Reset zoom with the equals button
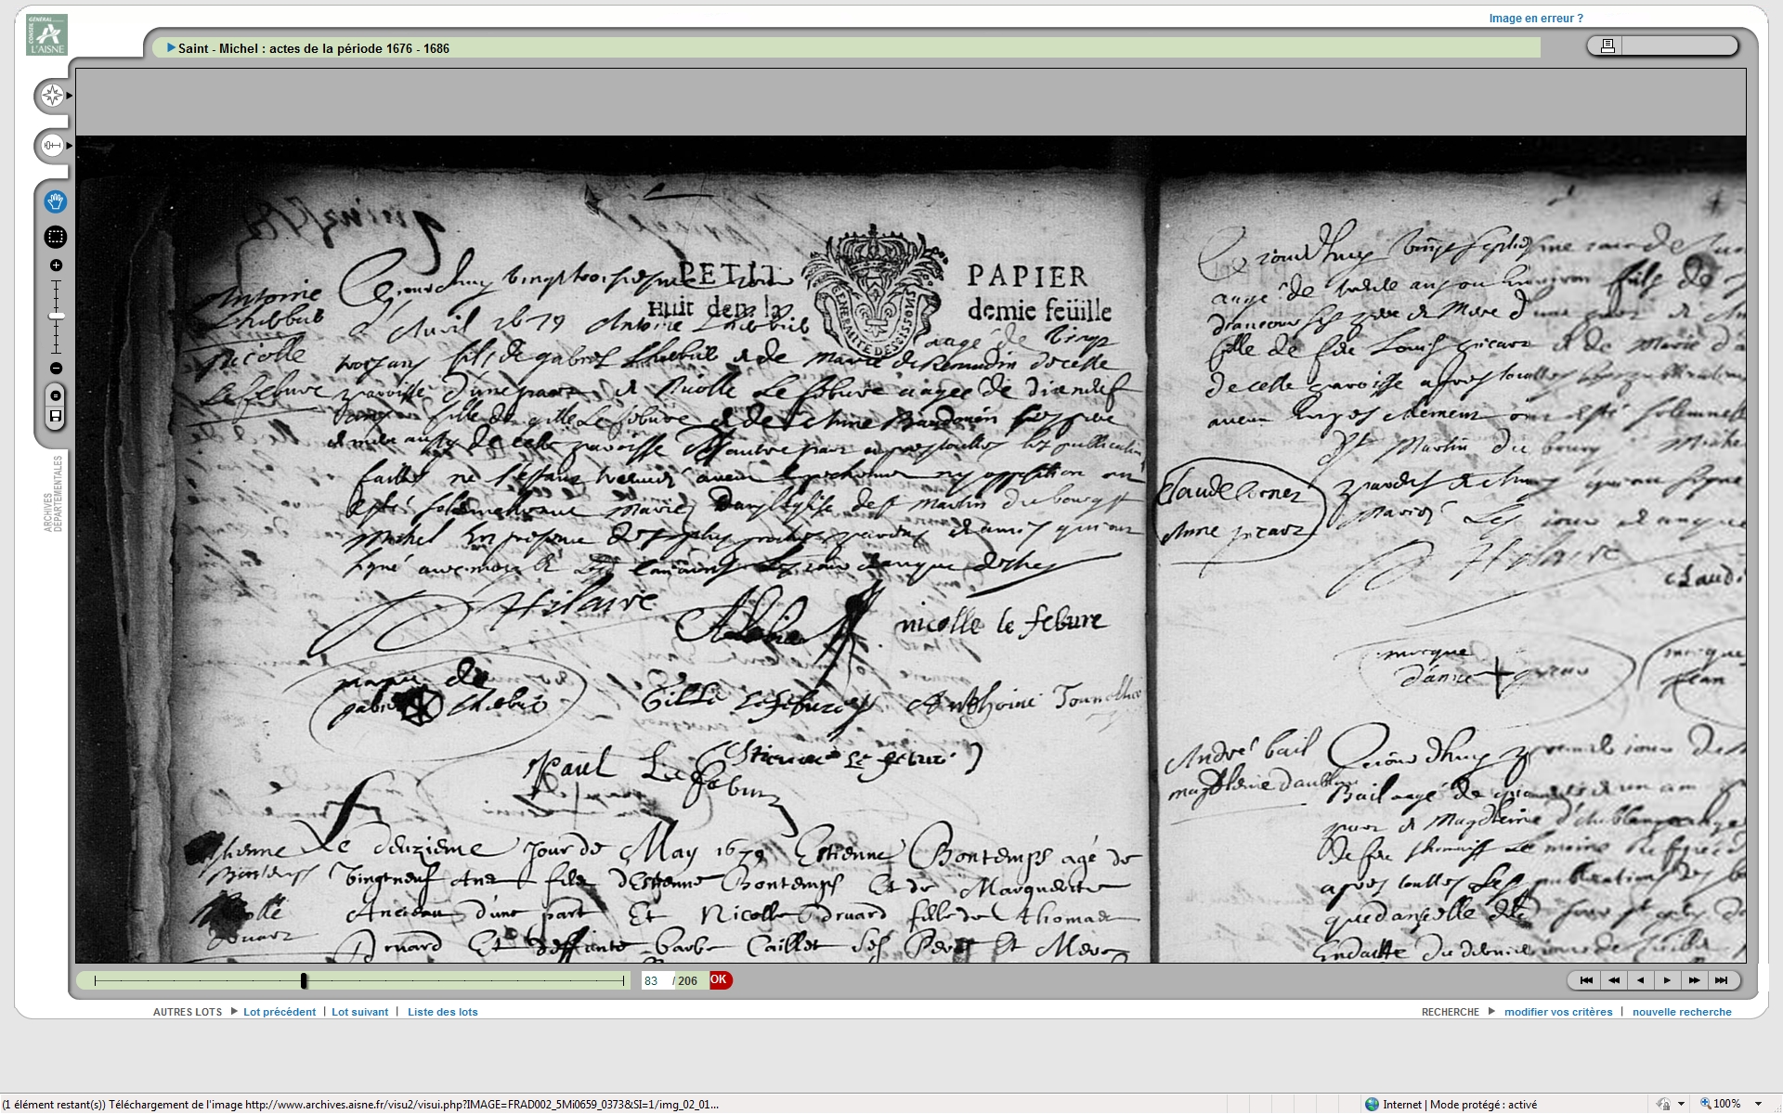 click(56, 395)
